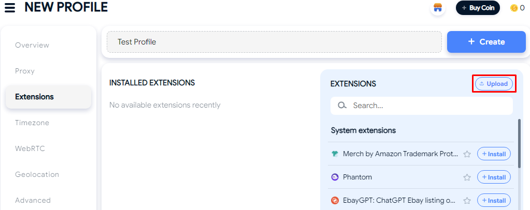Image resolution: width=530 pixels, height=210 pixels.
Task: Favorite the Merch by Amazon extension
Action: coord(467,154)
